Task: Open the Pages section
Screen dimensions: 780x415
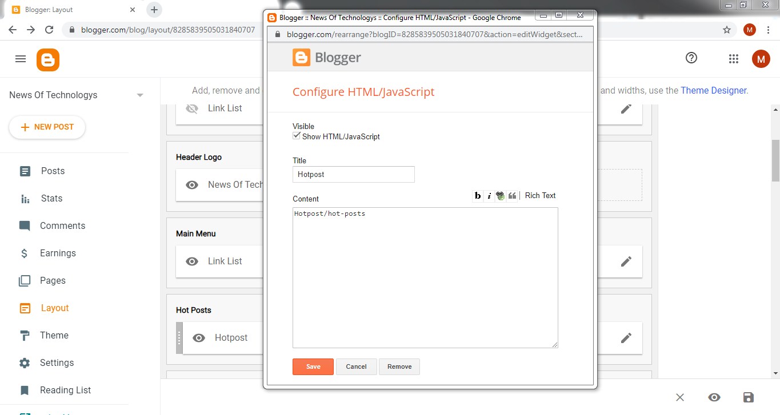Action: click(x=53, y=281)
